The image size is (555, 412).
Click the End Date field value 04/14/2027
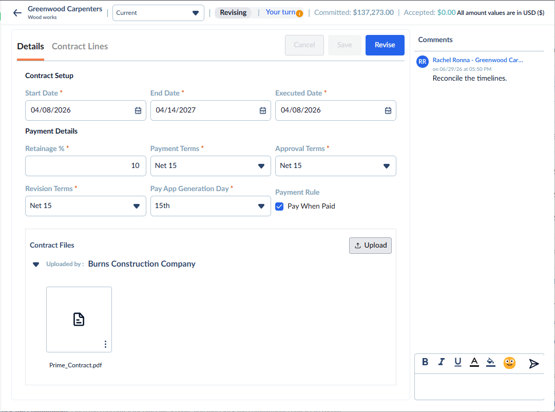pos(176,110)
